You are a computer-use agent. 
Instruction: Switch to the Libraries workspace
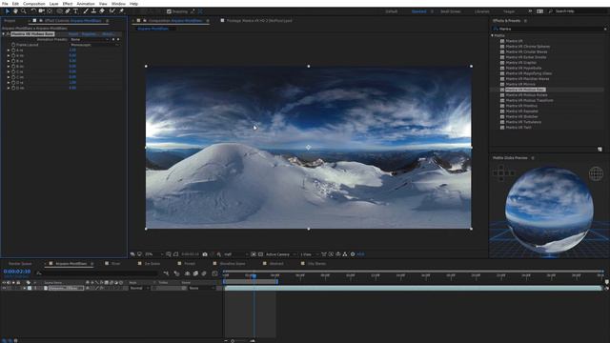(x=481, y=11)
